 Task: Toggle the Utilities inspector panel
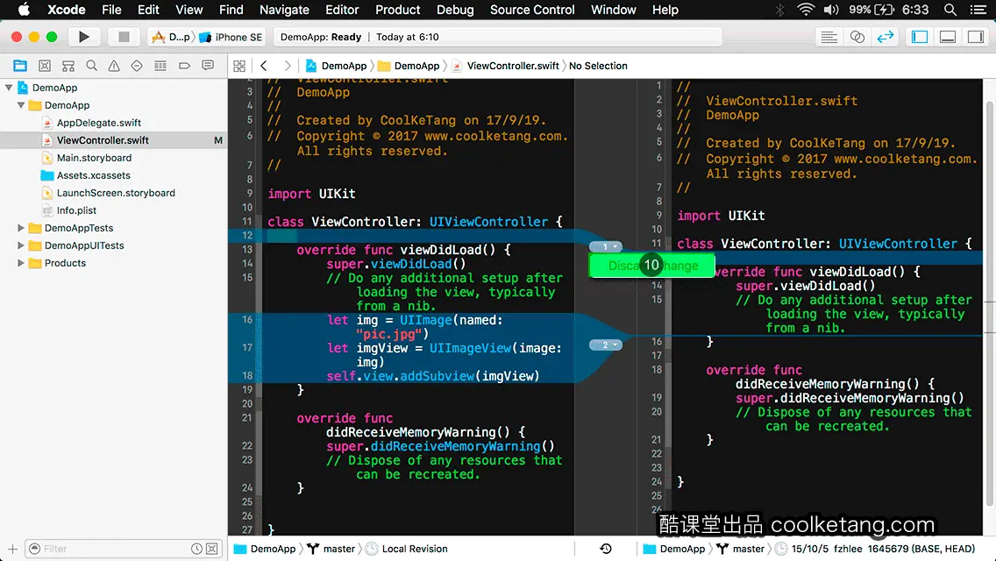[x=976, y=37]
